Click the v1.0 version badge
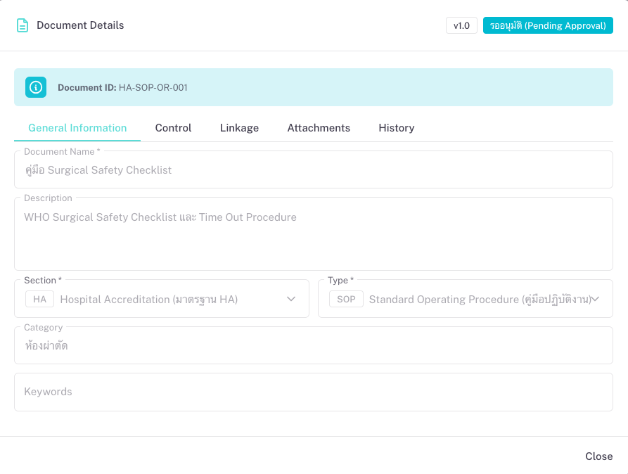Image resolution: width=628 pixels, height=474 pixels. (x=461, y=25)
